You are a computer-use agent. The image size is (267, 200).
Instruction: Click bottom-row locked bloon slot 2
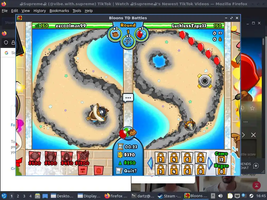161,170
